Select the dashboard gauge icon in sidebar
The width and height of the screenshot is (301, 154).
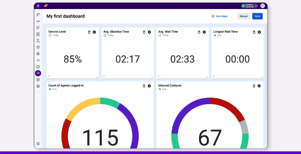pos(38,73)
